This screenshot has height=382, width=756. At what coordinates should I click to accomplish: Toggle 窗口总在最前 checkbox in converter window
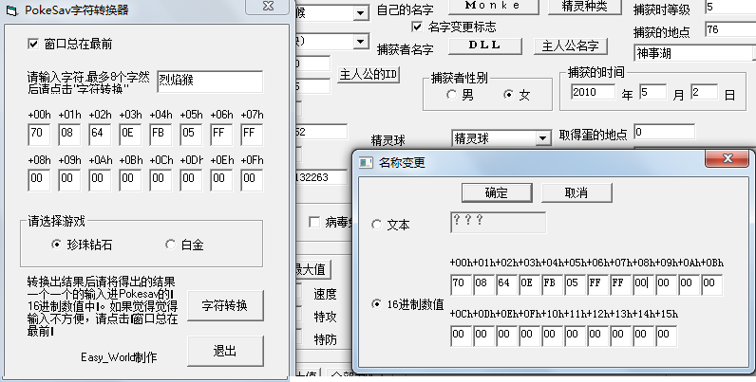[33, 45]
